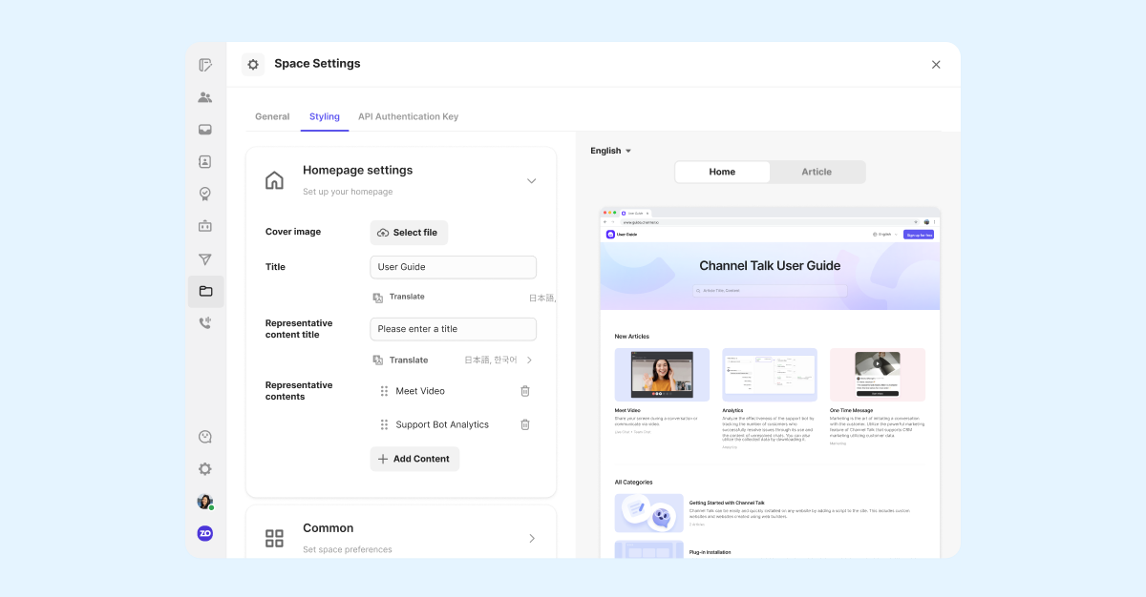Open the team members sidebar icon
The height and width of the screenshot is (597, 1146).
click(205, 97)
